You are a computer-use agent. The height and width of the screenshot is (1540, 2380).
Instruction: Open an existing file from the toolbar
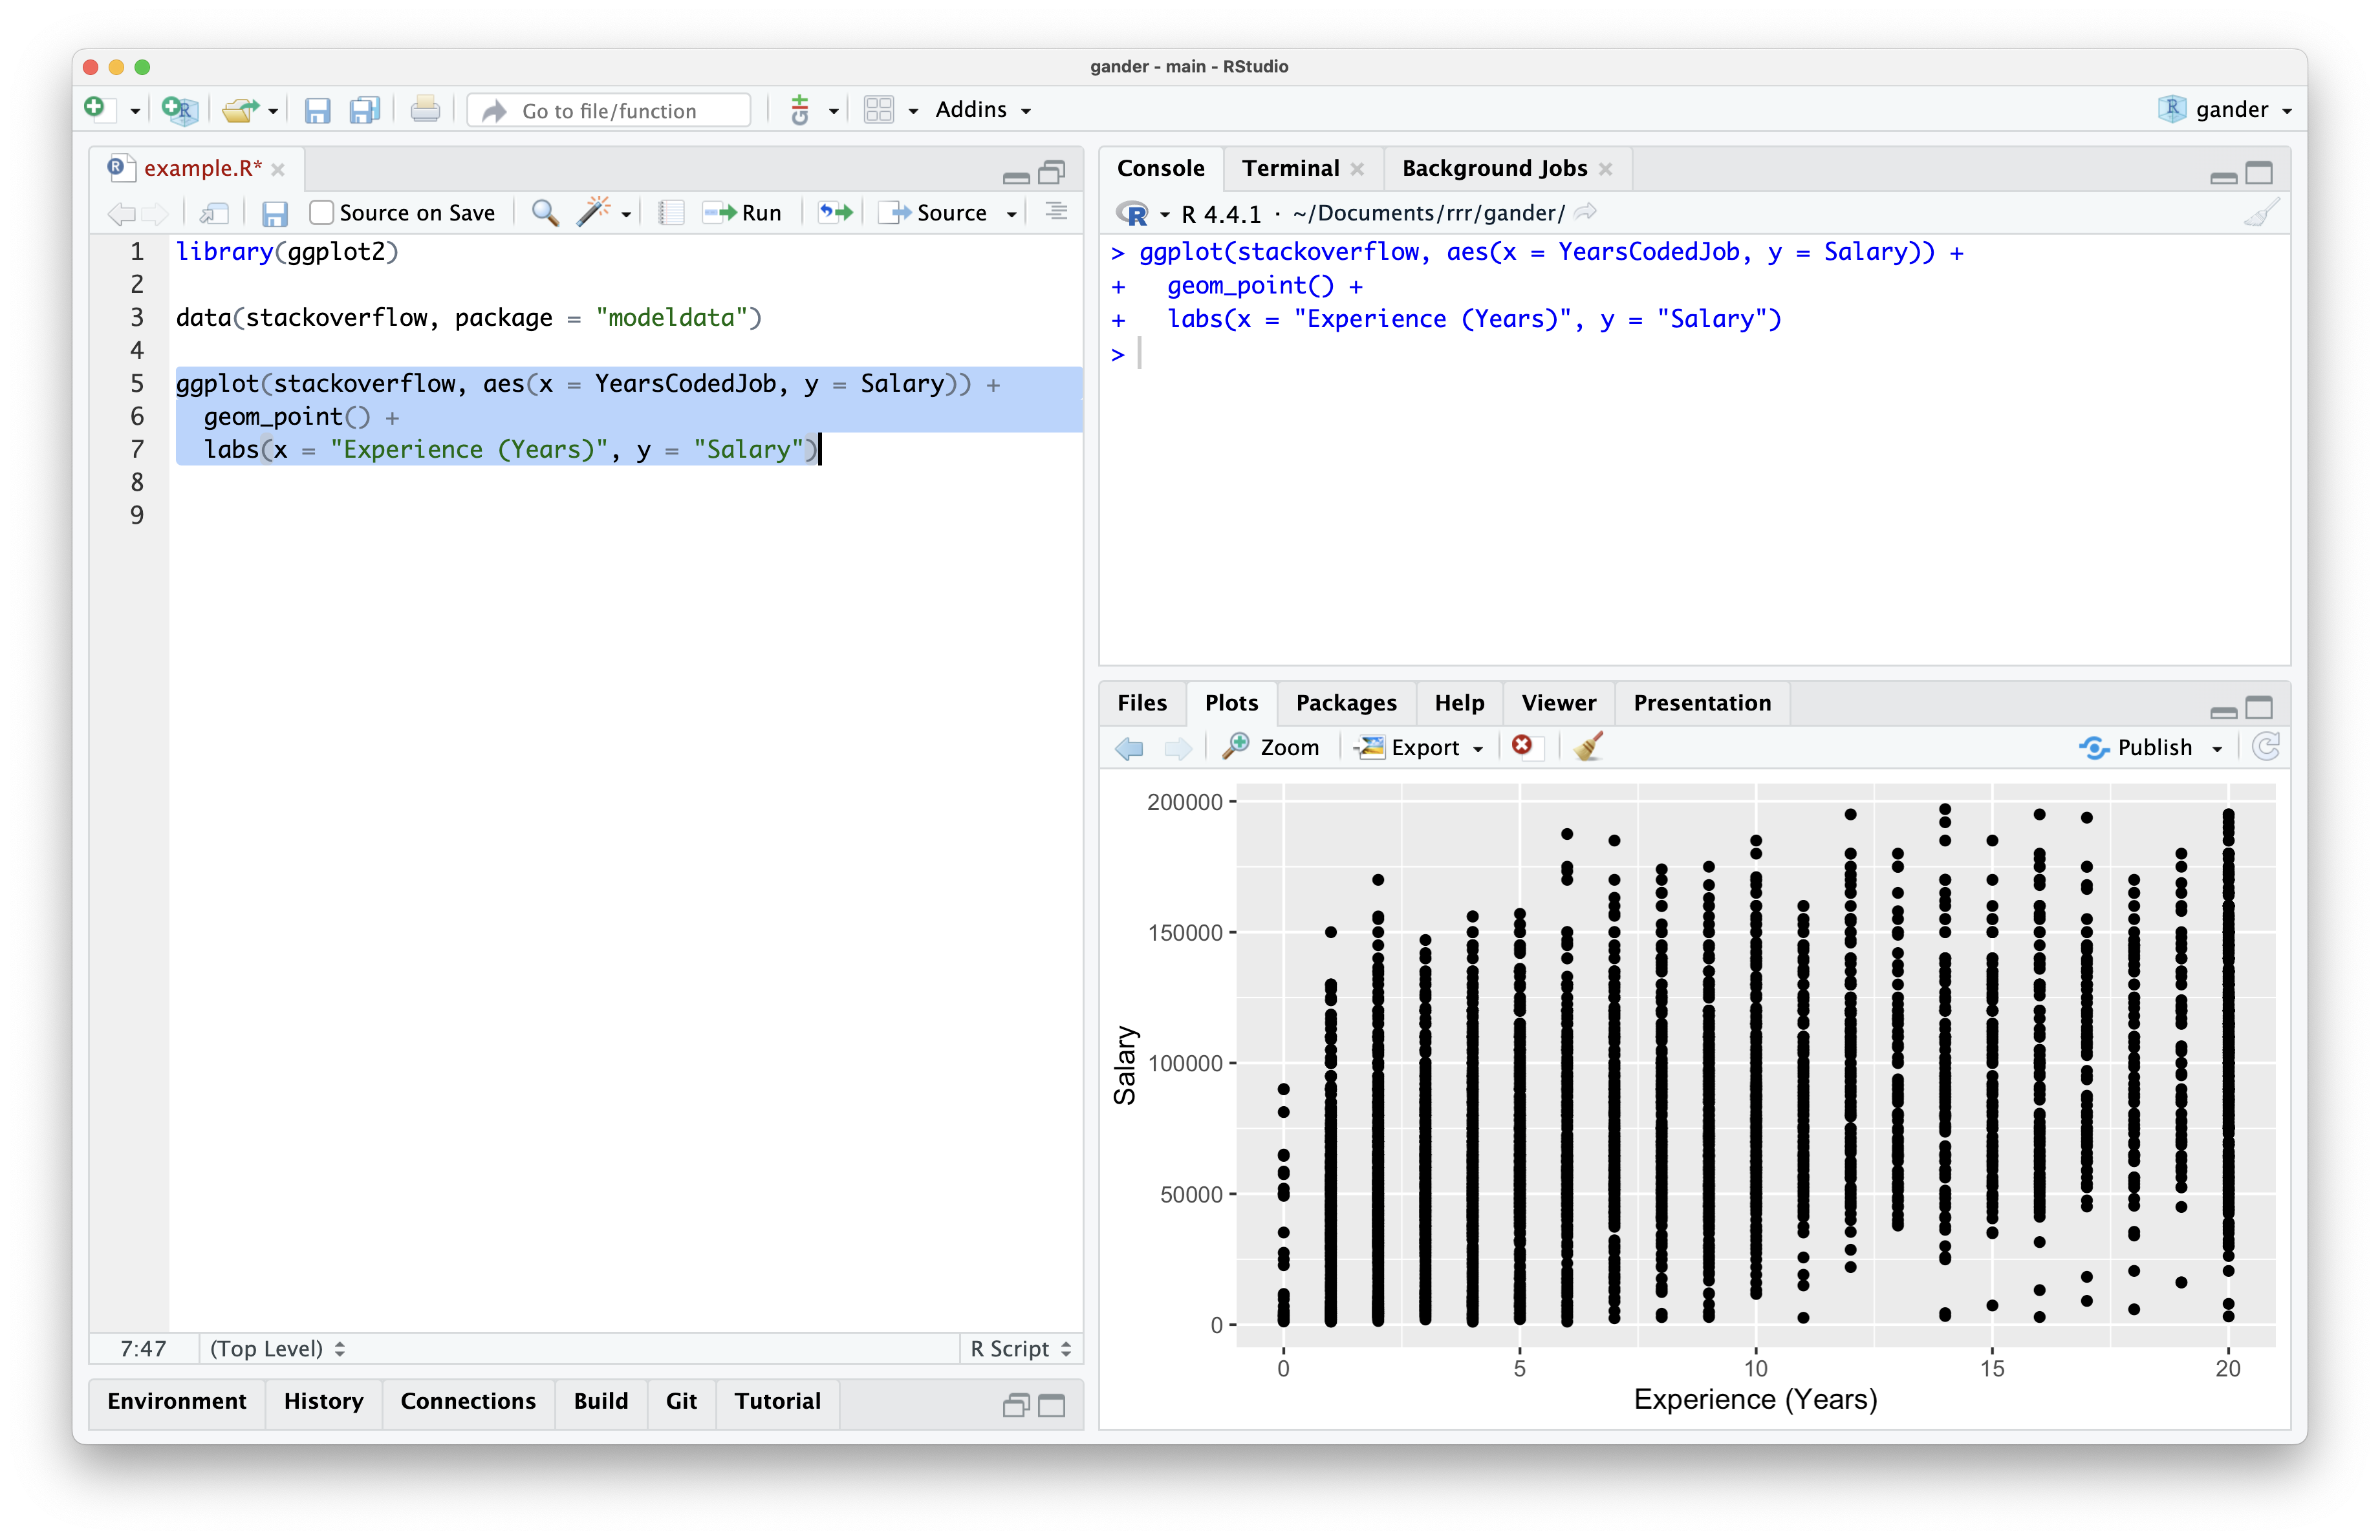(x=243, y=110)
